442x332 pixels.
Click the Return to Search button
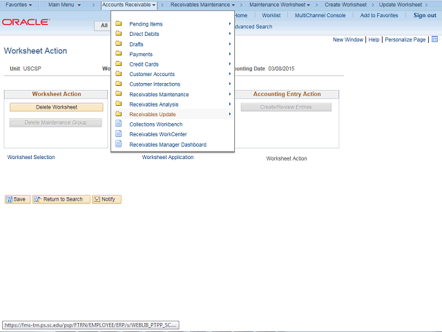pyautogui.click(x=61, y=199)
